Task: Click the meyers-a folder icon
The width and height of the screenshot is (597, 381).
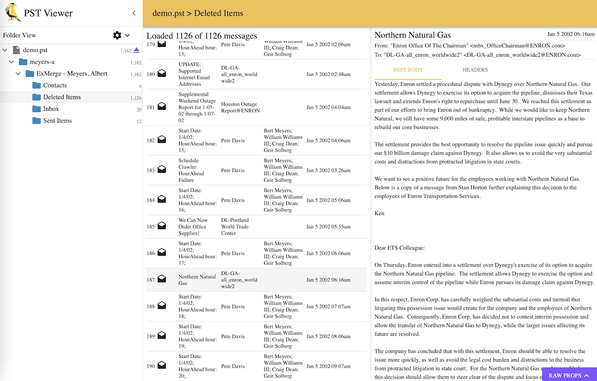Action: pos(23,62)
